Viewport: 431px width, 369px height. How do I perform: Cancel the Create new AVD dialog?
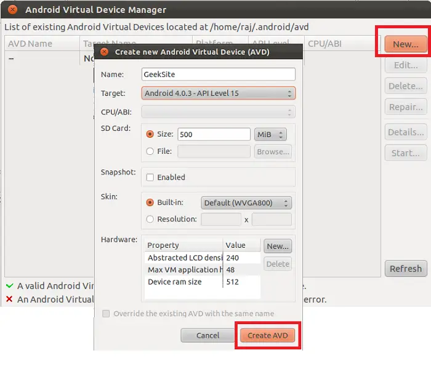pos(208,336)
